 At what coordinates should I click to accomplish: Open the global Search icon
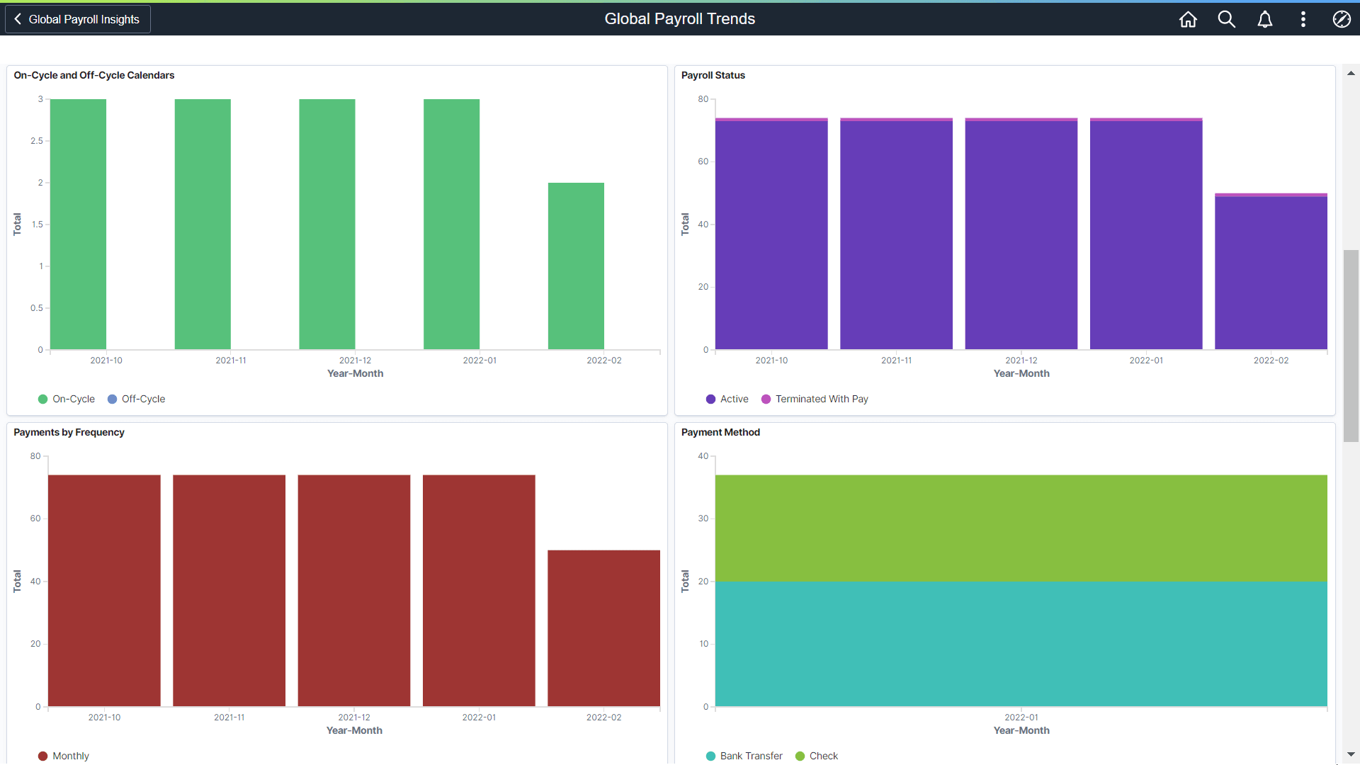tap(1226, 19)
